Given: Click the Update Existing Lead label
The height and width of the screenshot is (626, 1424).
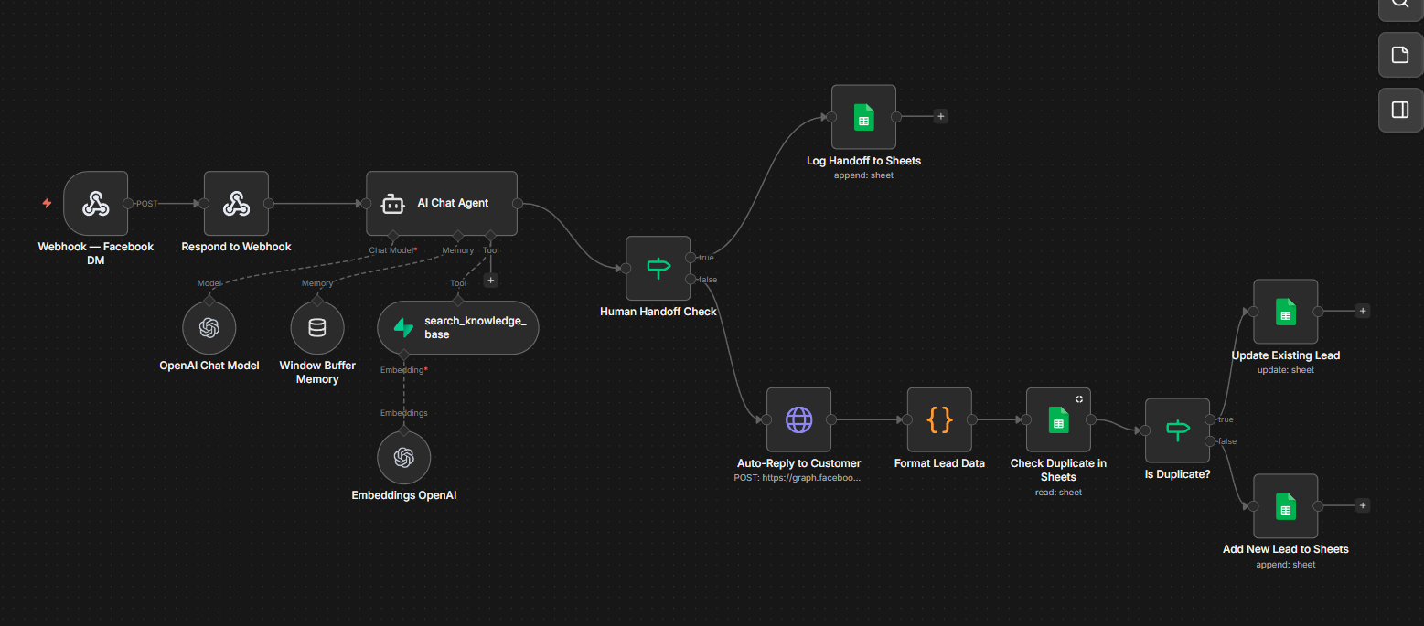Looking at the screenshot, I should tap(1285, 355).
